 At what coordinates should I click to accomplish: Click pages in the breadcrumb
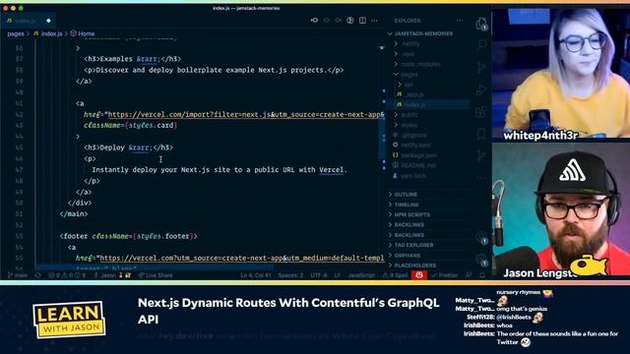16,33
